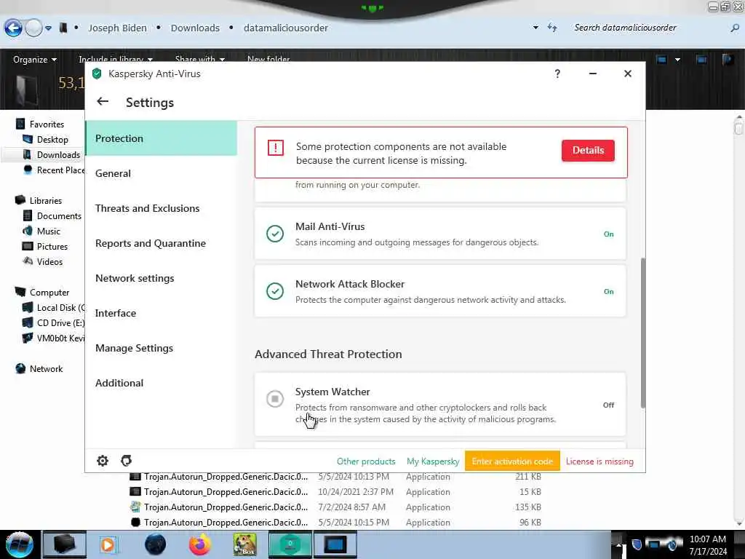Open Manage Settings section
Screen dimensions: 745x559
pyautogui.click(x=161, y=348)
